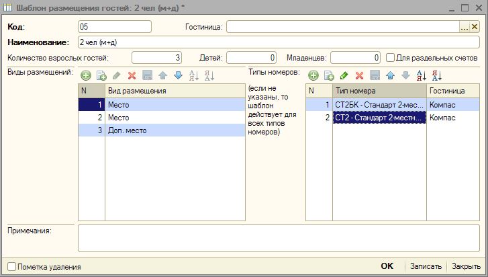Add a row to the Типы номеров list
Image resolution: width=488 pixels, height=277 pixels.
[313, 75]
